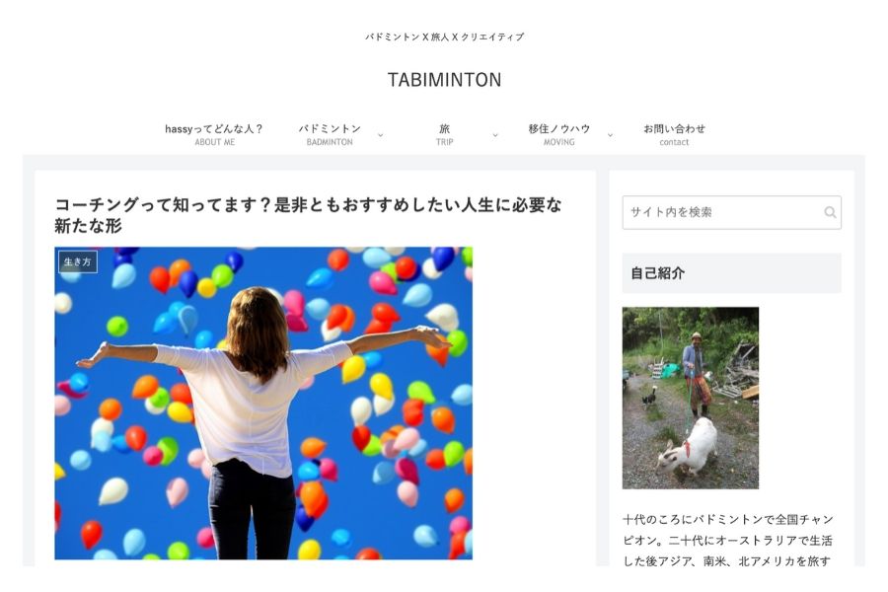Click the search magnifier icon
Image resolution: width=888 pixels, height=592 pixels.
pos(830,212)
